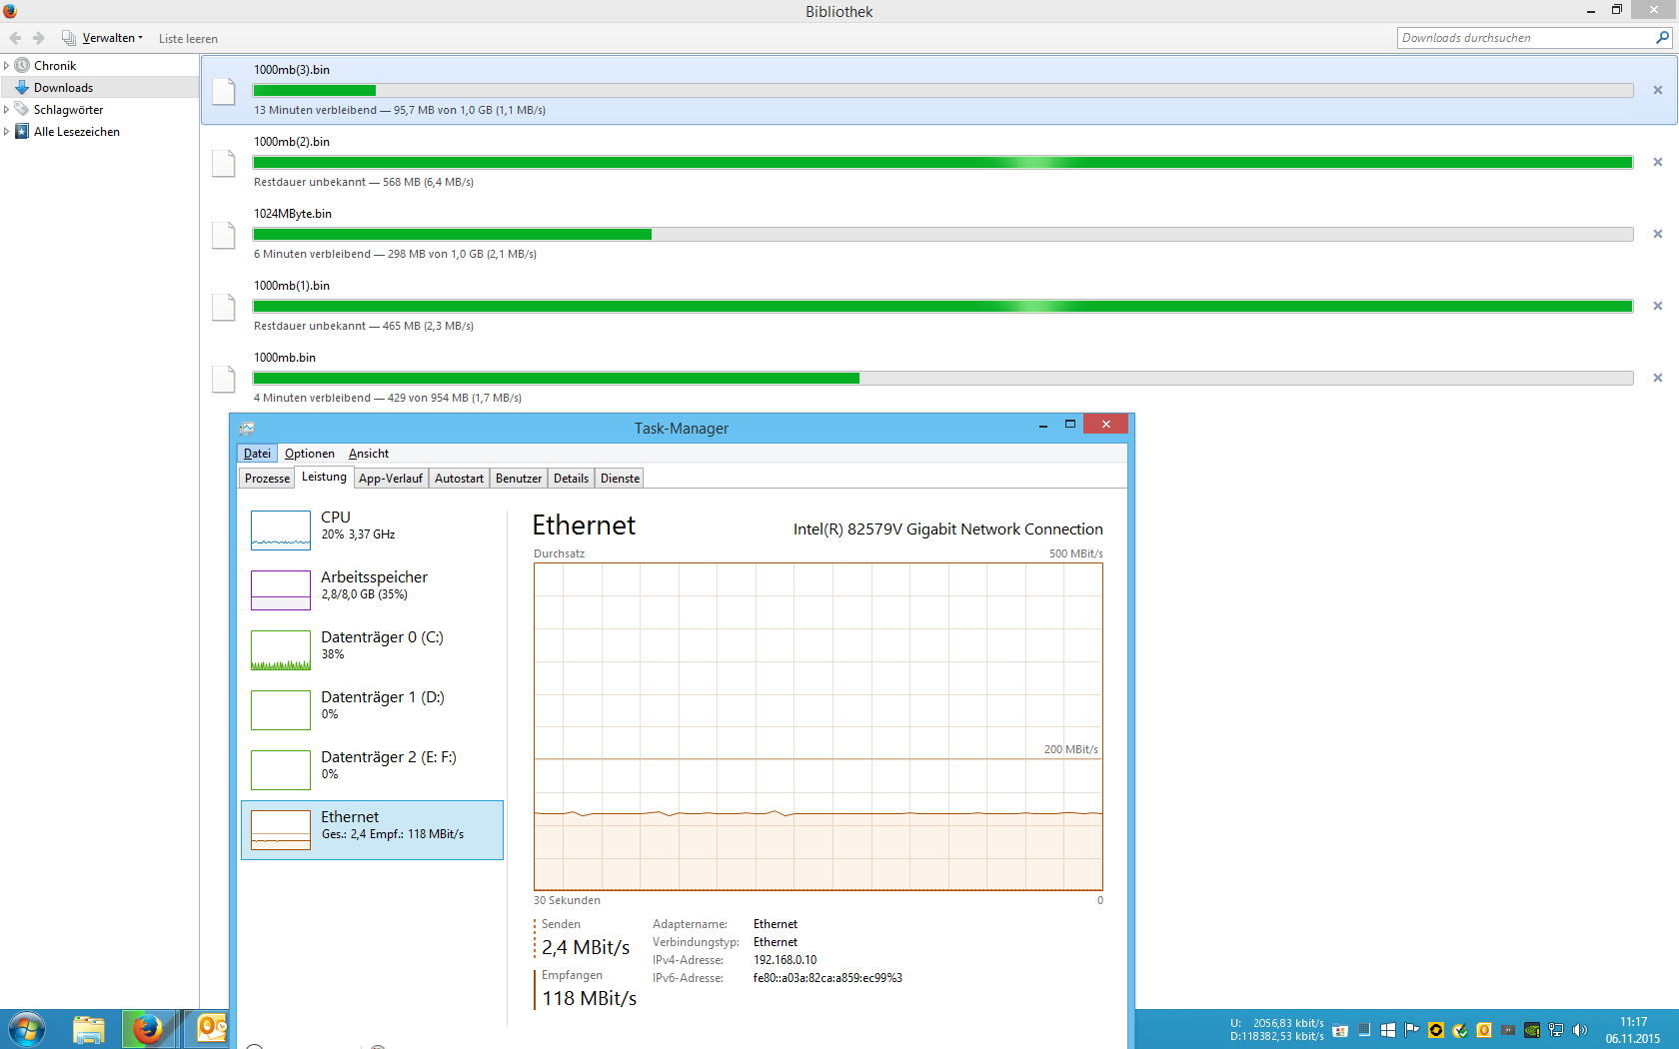Click the IPv4 address 192.168.0.10
The image size is (1679, 1049).
785,960
